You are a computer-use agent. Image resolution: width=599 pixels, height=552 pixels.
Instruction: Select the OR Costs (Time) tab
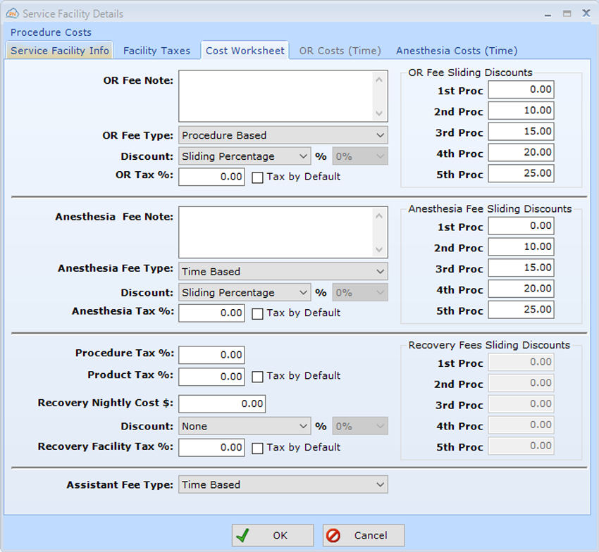point(340,50)
